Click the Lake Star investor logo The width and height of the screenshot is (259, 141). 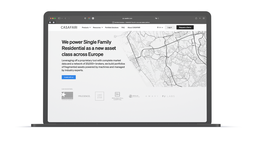pyautogui.click(x=100, y=96)
